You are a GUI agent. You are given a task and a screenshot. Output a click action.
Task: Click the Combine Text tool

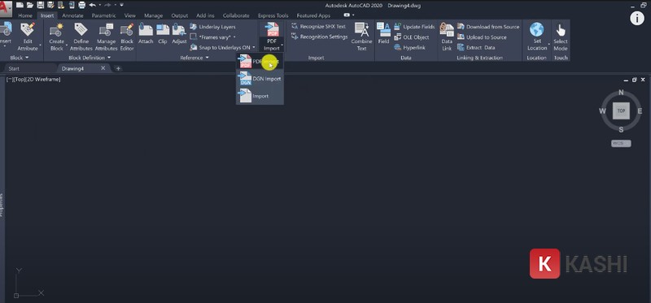pyautogui.click(x=361, y=37)
